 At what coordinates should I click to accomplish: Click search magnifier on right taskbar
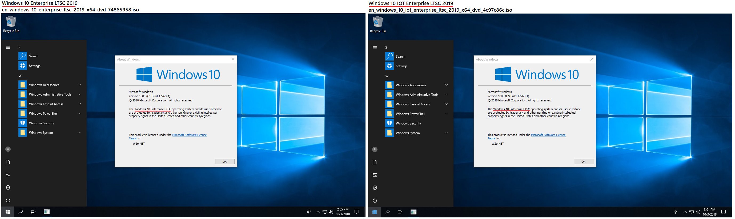pyautogui.click(x=387, y=212)
